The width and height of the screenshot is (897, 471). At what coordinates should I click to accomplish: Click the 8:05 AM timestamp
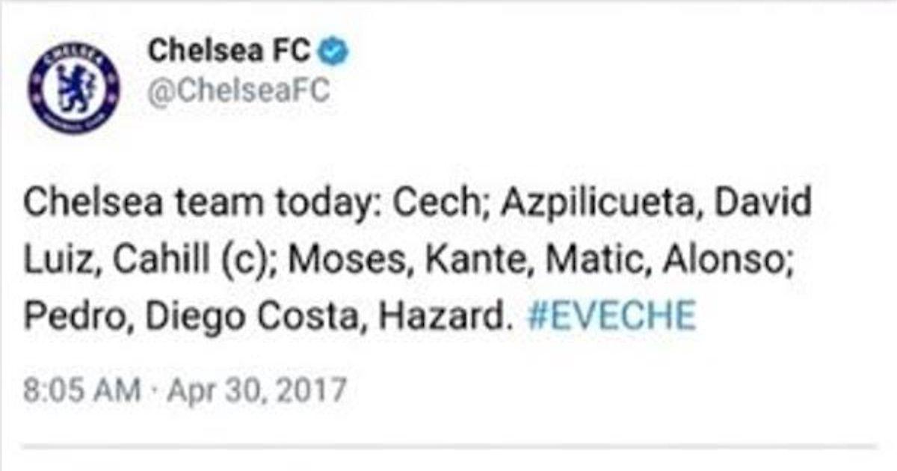coord(81,391)
